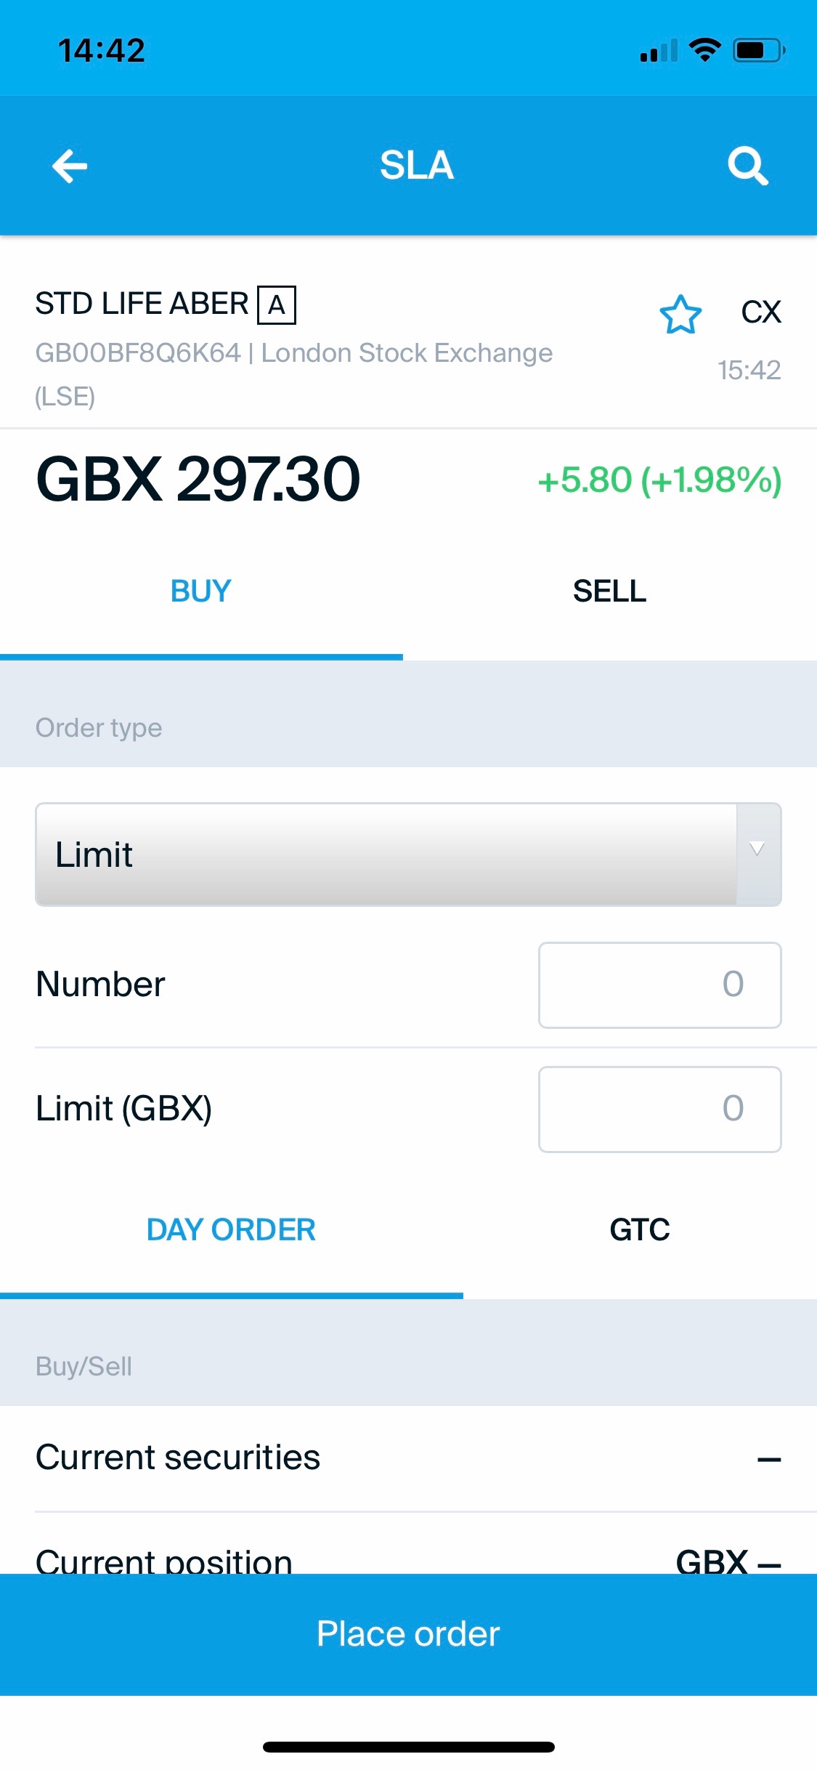Tap the cellular signal bars icon
The width and height of the screenshot is (817, 1770).
pyautogui.click(x=658, y=51)
